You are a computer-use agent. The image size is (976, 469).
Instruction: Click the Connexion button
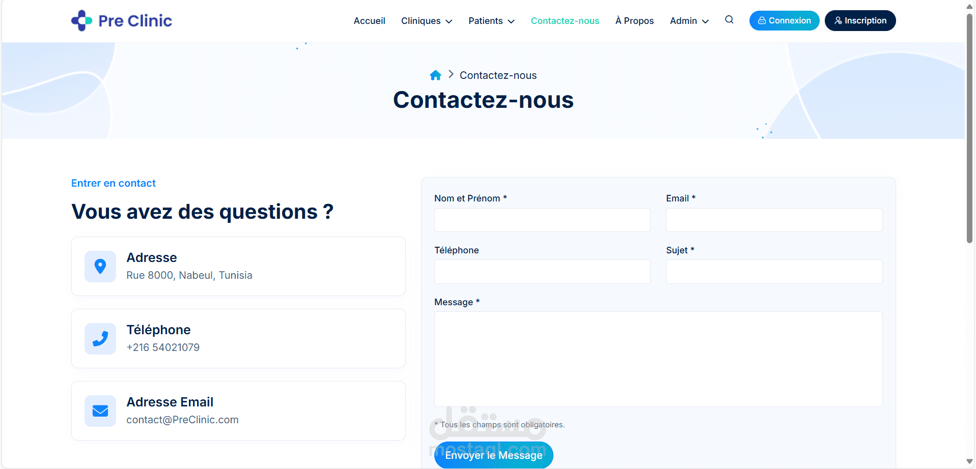[784, 20]
